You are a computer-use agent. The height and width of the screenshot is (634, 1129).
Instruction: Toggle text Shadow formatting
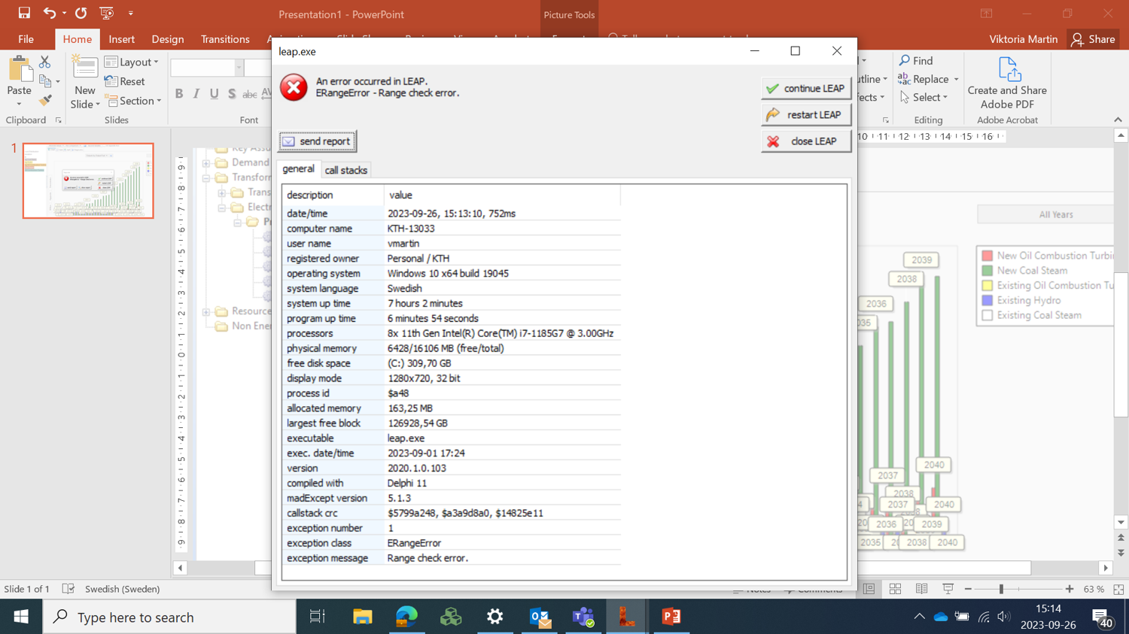(x=232, y=94)
